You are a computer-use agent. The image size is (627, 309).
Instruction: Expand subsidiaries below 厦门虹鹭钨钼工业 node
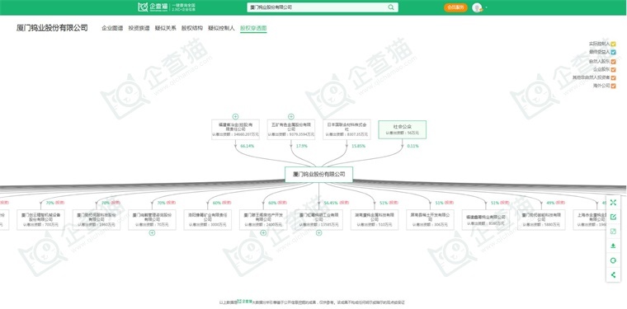(x=318, y=232)
